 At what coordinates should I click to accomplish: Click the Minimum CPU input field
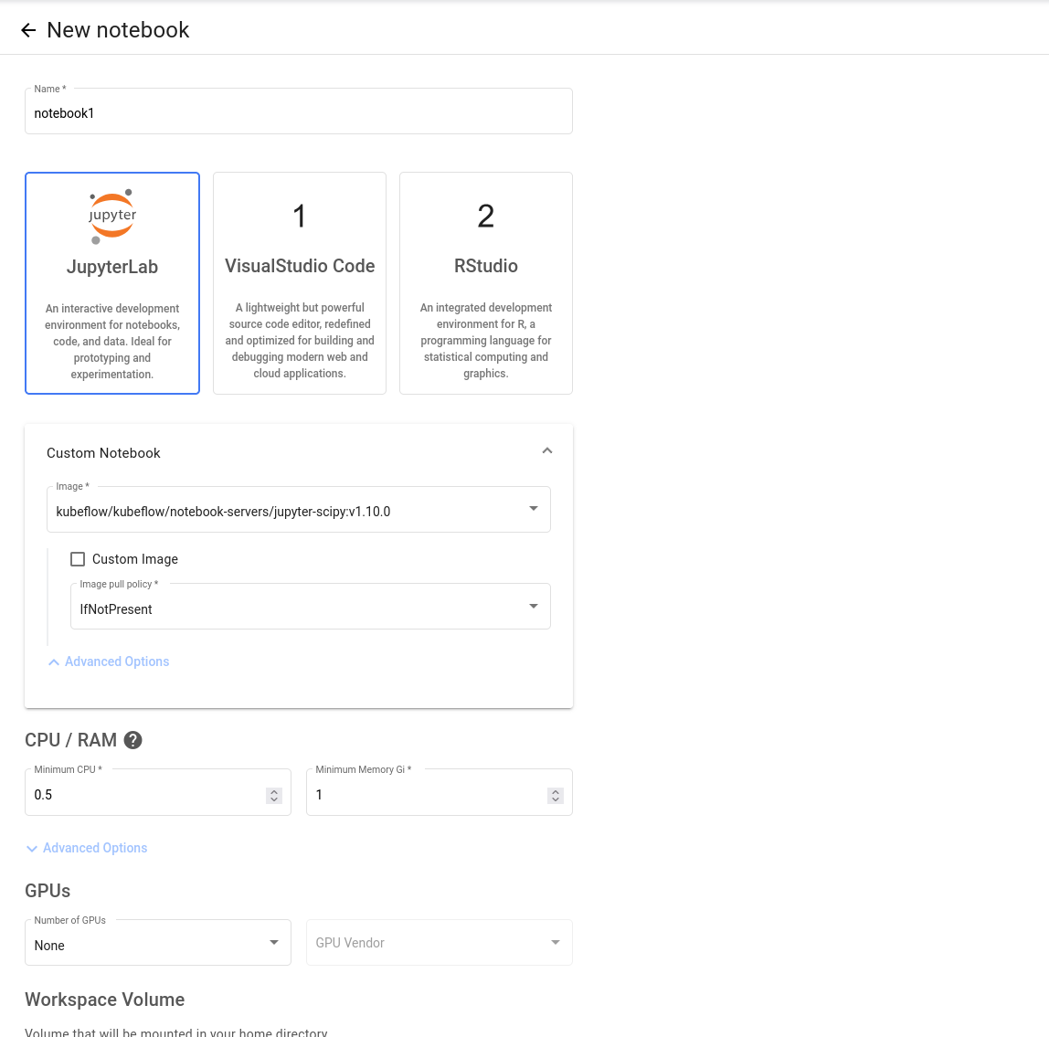(158, 793)
